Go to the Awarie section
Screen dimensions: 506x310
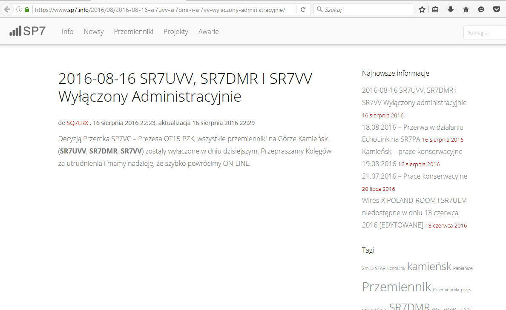208,31
